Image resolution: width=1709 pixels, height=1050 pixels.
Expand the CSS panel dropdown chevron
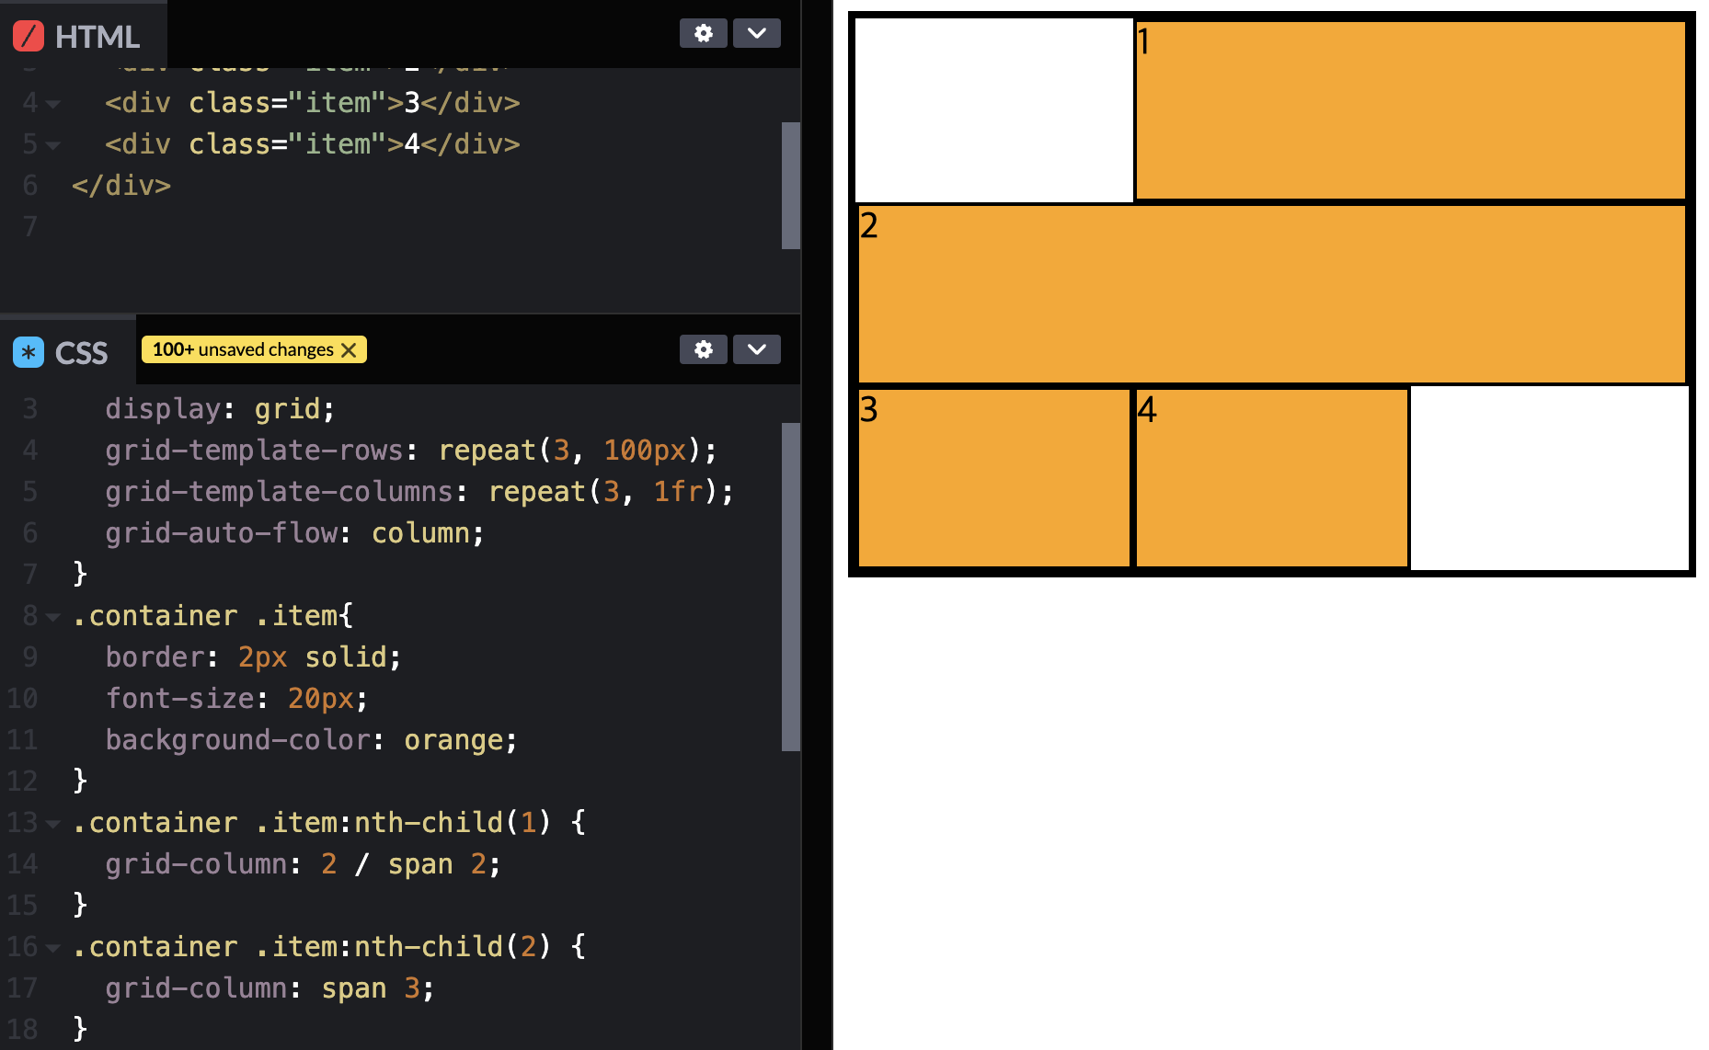757,349
